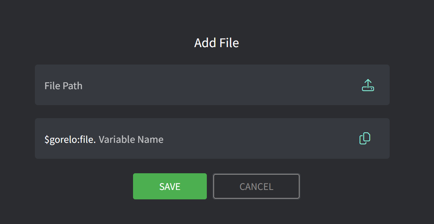The width and height of the screenshot is (434, 224).
Task: Copy the $gorelo:file variable to clipboard
Action: pyautogui.click(x=365, y=138)
